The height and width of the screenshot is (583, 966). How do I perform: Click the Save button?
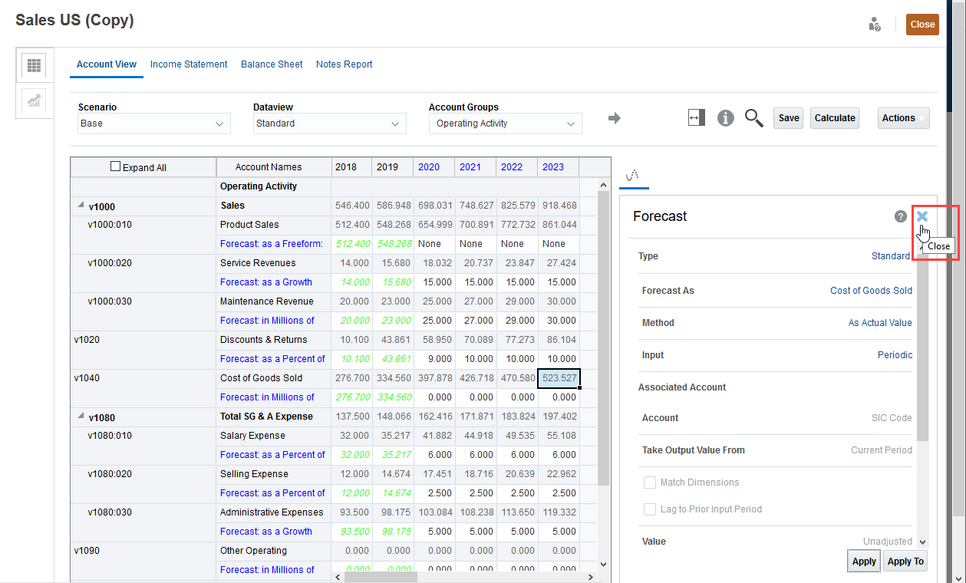tap(789, 118)
